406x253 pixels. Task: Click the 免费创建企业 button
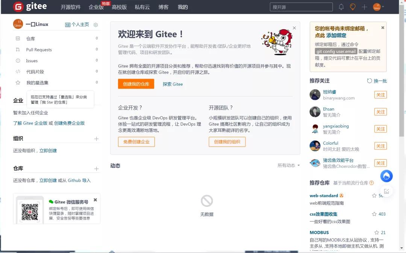coord(136,142)
